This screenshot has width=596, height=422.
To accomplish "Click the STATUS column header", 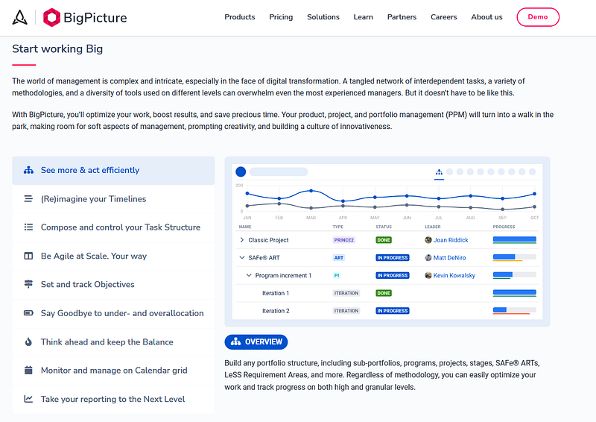I will coord(384,227).
